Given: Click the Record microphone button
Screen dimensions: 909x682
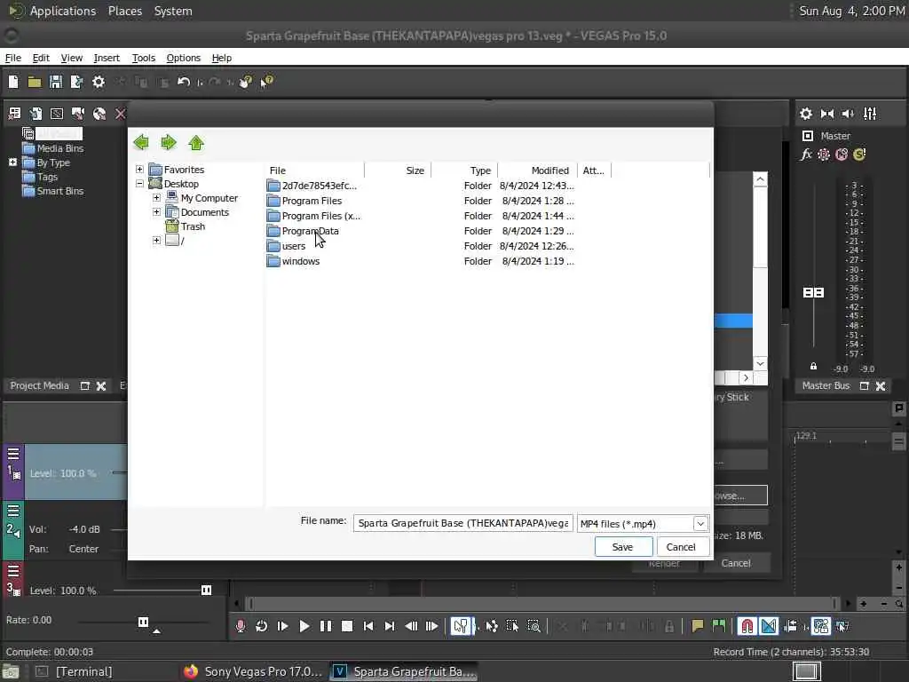Looking at the screenshot, I should pyautogui.click(x=240, y=626).
